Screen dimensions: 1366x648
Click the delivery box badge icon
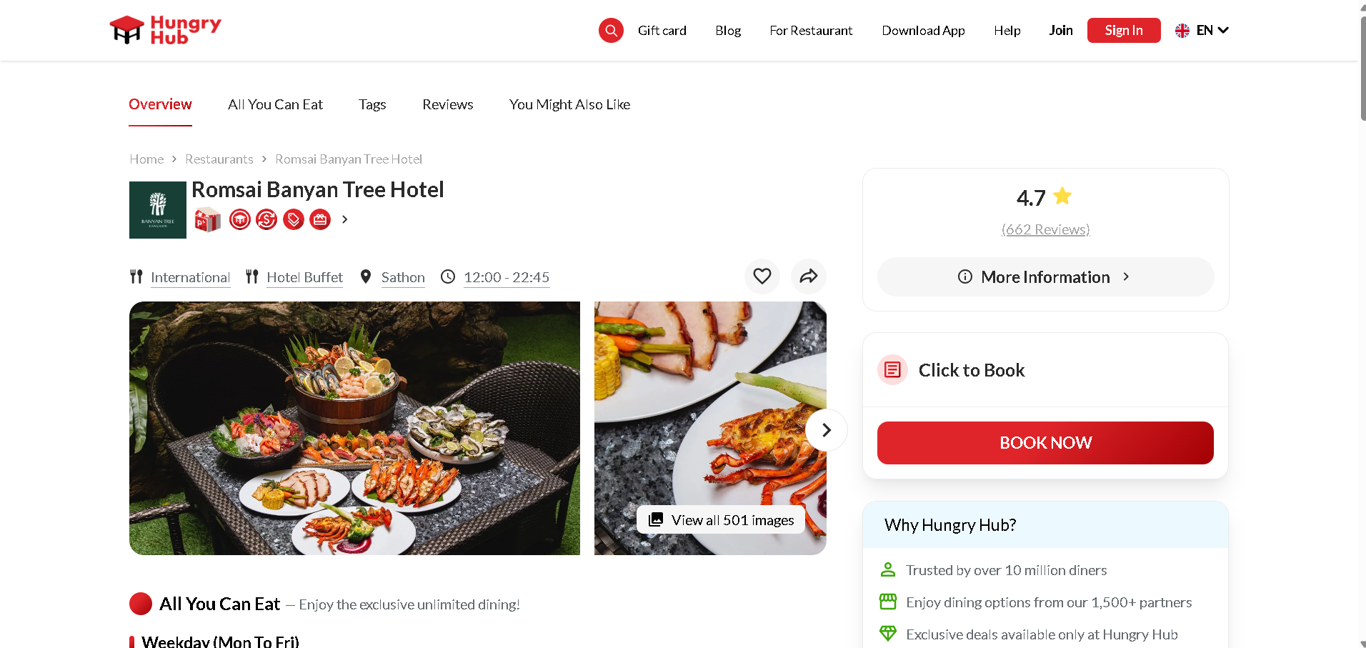(208, 219)
